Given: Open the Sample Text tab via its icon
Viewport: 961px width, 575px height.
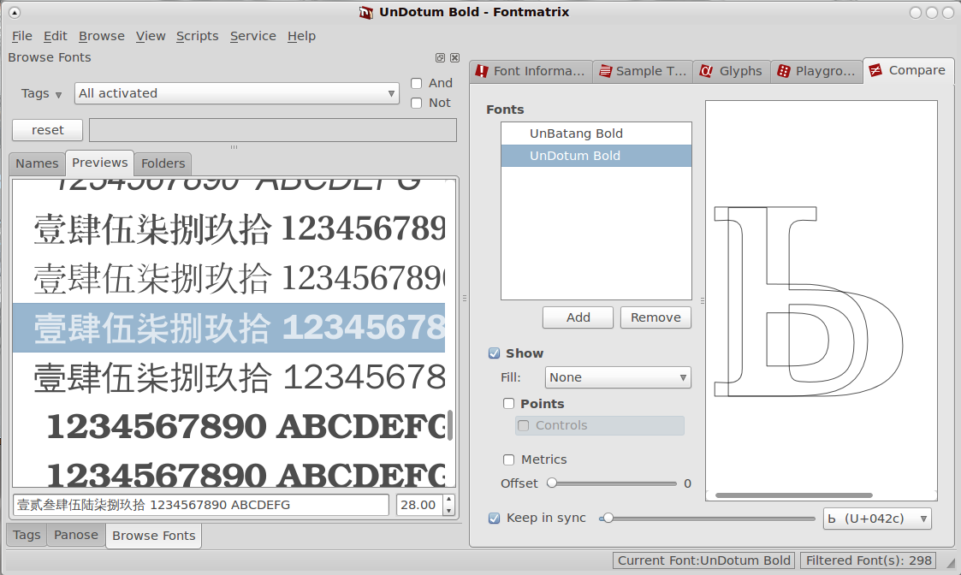Looking at the screenshot, I should 606,71.
